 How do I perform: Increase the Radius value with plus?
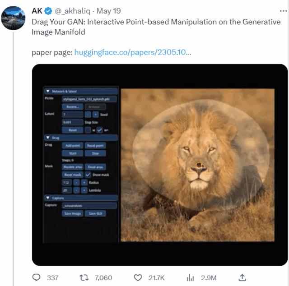(x=84, y=183)
